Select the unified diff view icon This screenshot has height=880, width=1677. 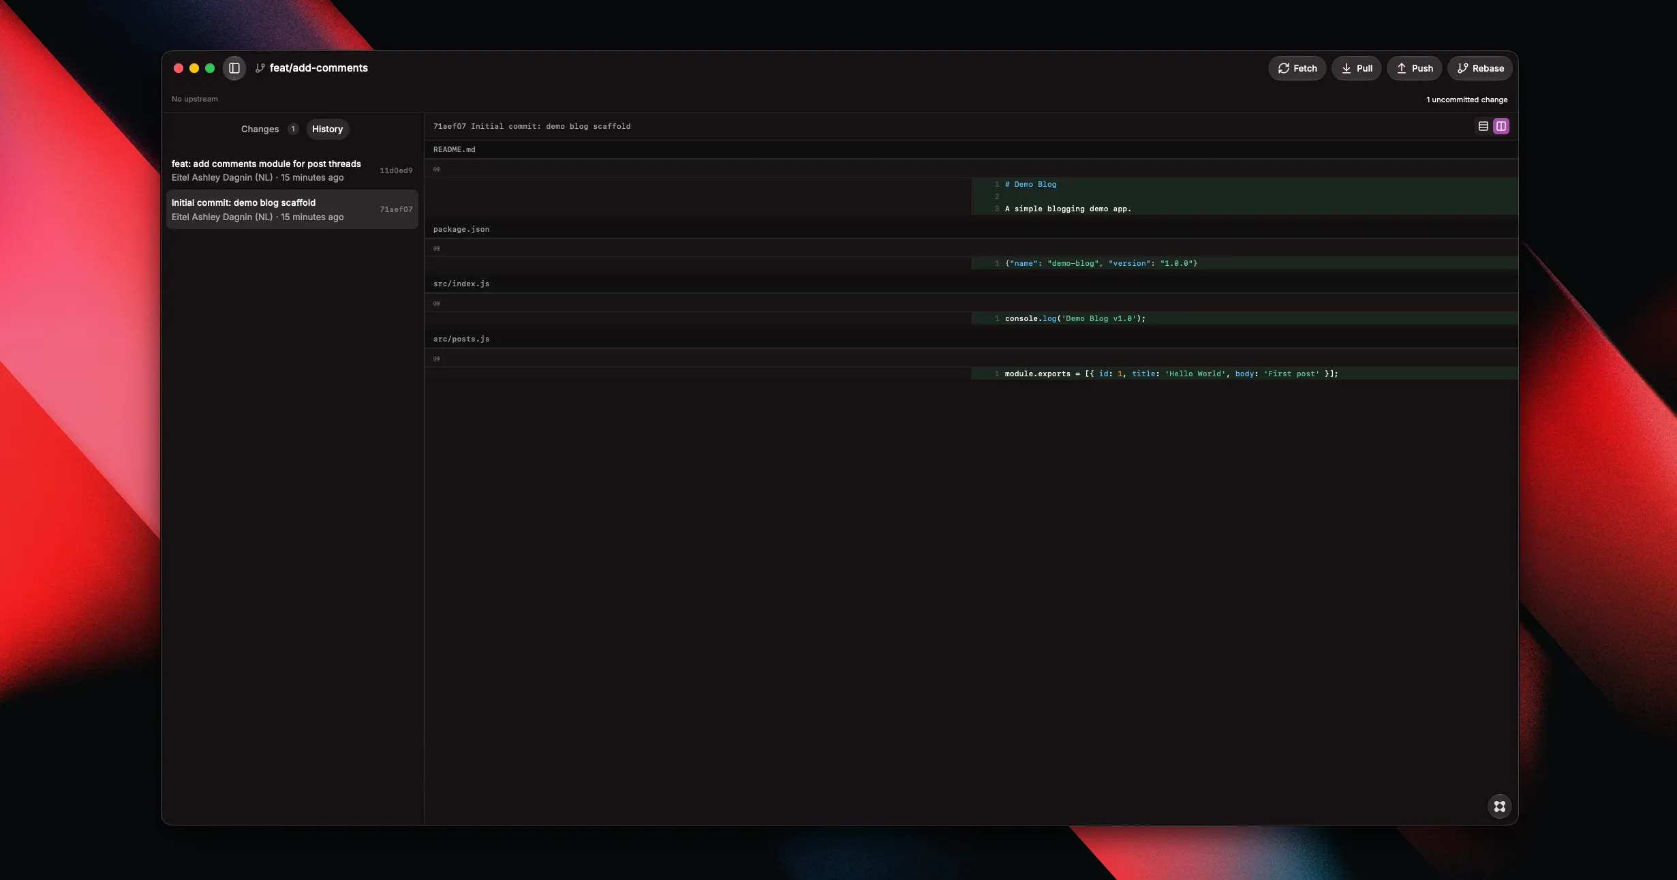point(1483,126)
